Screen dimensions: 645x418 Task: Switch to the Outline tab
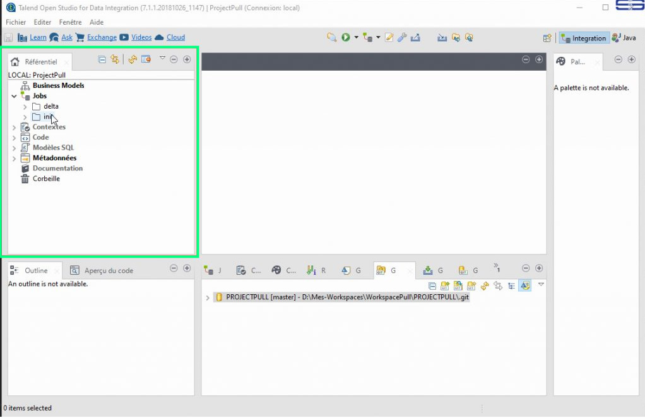click(x=36, y=270)
